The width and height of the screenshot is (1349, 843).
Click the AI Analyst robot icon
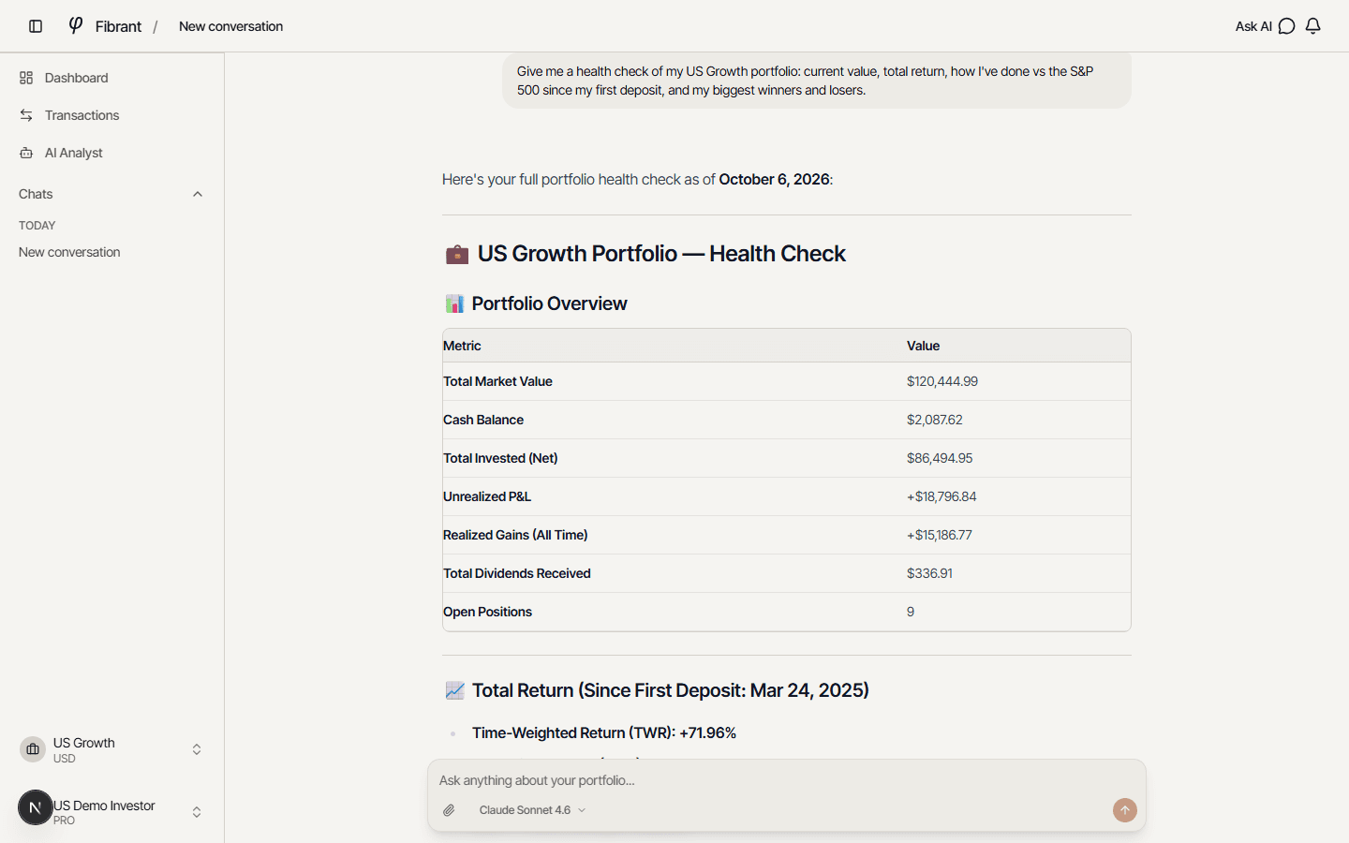pos(26,153)
